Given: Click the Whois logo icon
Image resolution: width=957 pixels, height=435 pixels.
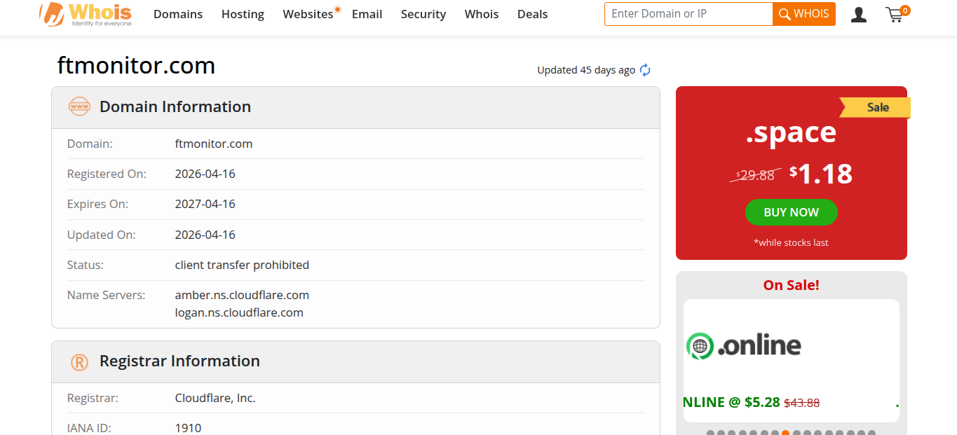Looking at the screenshot, I should click(x=53, y=14).
